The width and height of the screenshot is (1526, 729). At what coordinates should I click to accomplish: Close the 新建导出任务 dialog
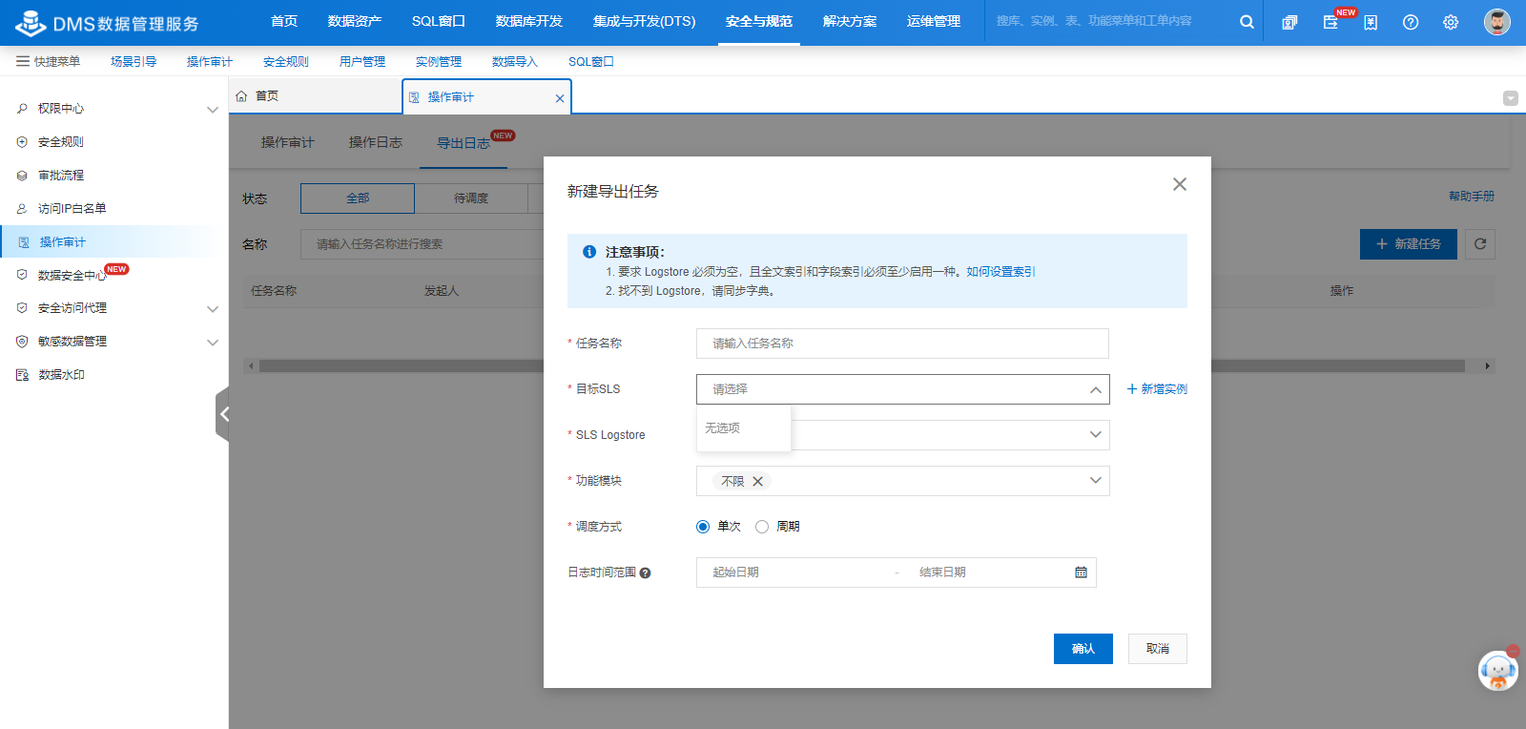1180,184
